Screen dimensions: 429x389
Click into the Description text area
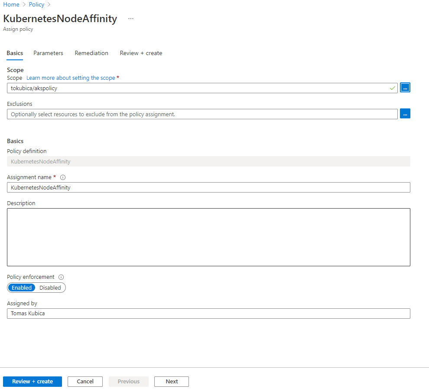click(208, 237)
